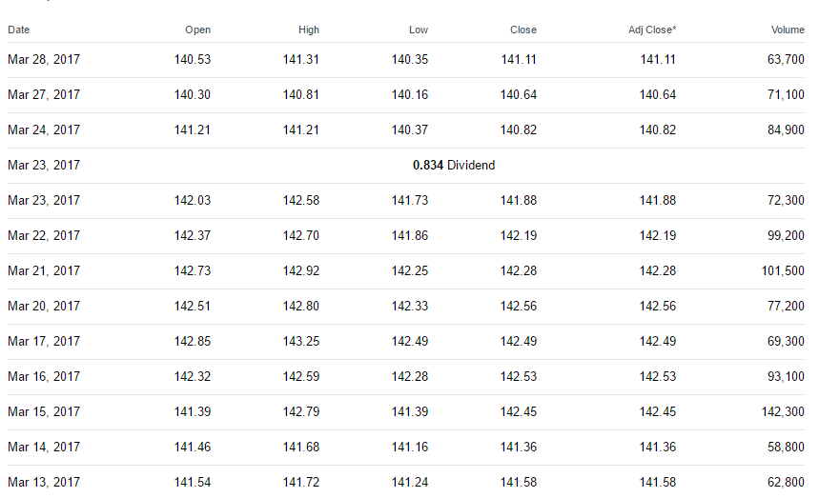The width and height of the screenshot is (819, 498).
Task: Click the Mar 17 high value 143.25
Action: (x=301, y=342)
